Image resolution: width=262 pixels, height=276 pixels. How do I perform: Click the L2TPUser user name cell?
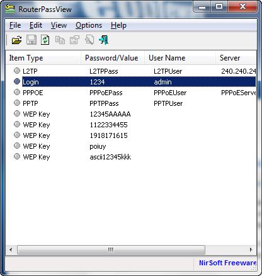pos(168,71)
